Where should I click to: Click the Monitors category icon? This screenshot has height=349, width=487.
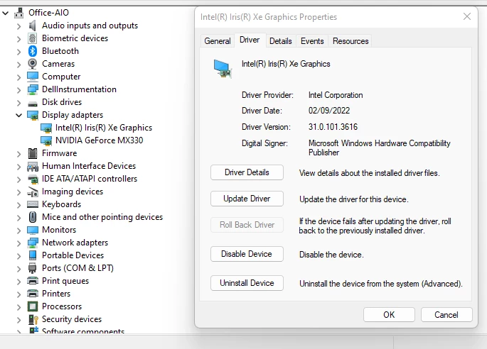[x=32, y=230]
